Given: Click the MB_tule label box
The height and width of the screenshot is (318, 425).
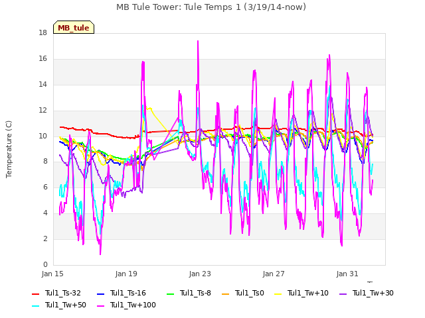Looking at the screenshot, I should pos(74,27).
